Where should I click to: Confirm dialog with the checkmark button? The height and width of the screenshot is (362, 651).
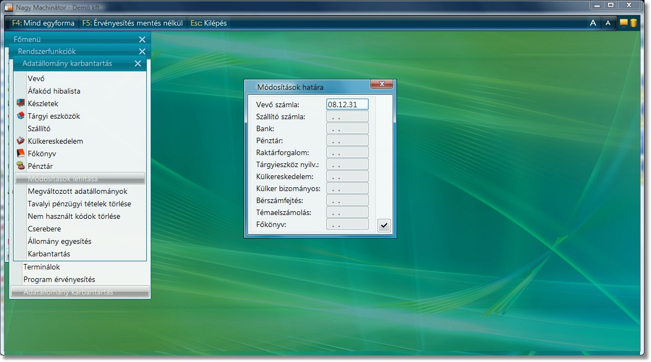[384, 225]
